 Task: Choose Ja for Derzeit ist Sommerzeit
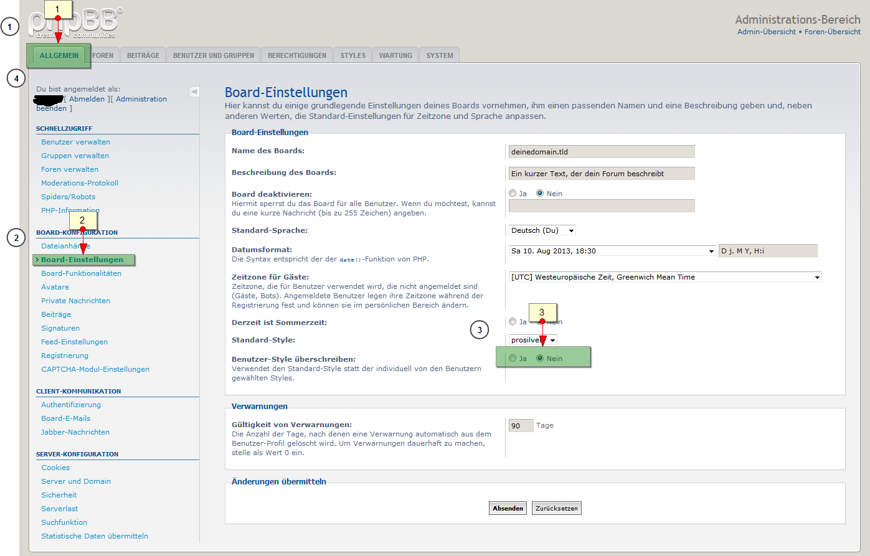pyautogui.click(x=513, y=322)
